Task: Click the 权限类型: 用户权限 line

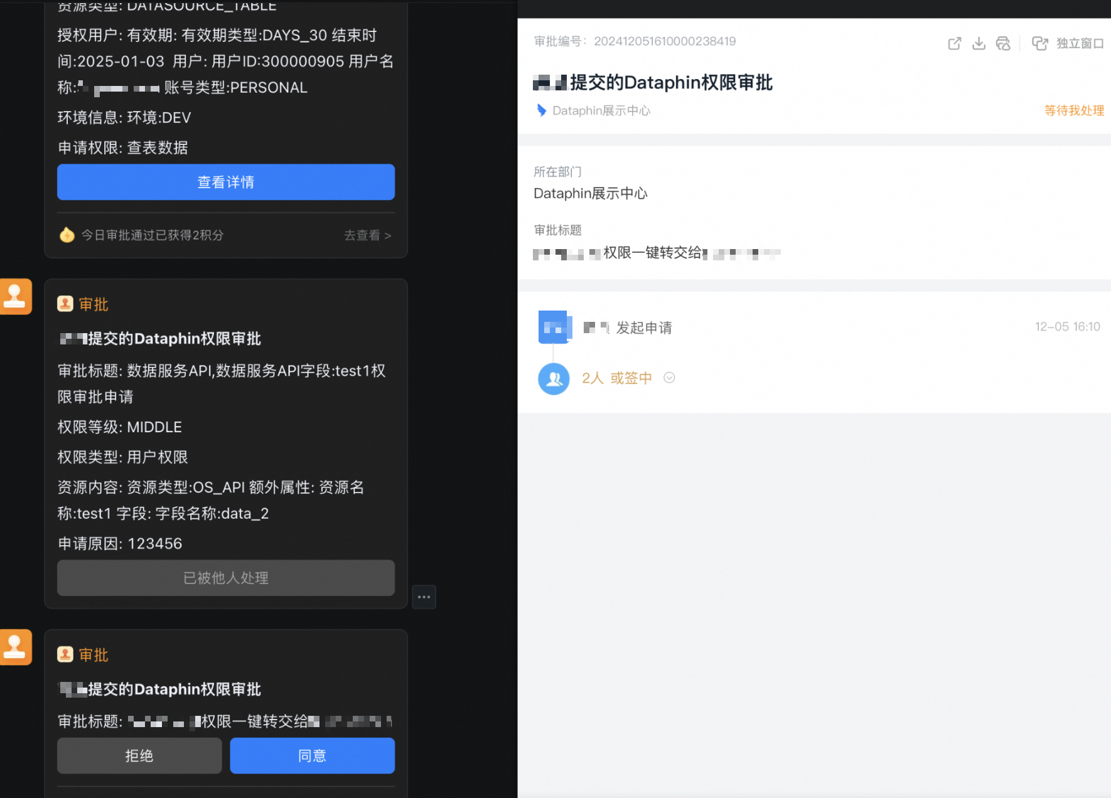Action: coord(123,457)
